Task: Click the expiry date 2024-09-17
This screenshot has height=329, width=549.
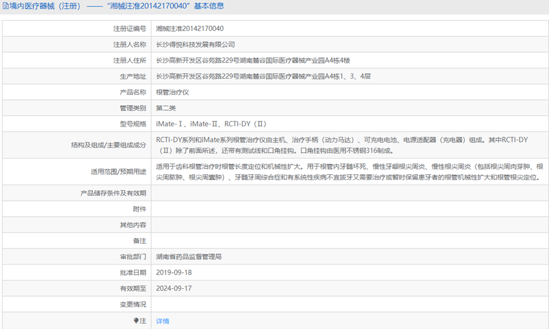Action: pos(174,288)
